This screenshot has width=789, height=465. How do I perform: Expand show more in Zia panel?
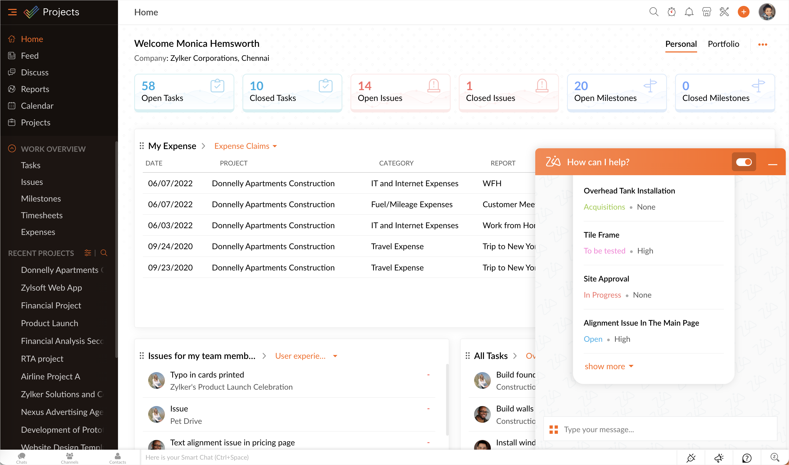point(609,366)
